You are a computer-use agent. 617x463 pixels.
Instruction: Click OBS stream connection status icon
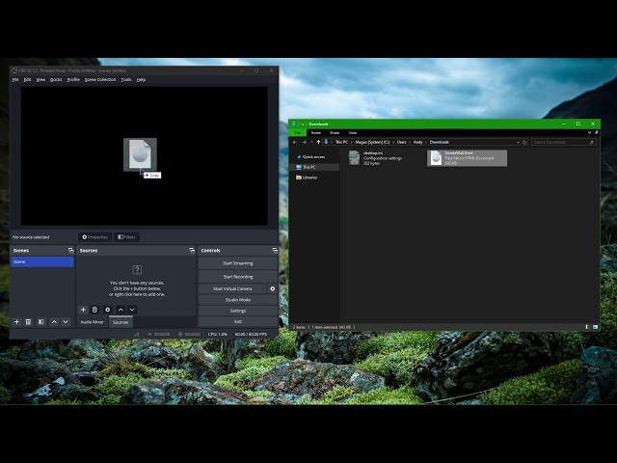[137, 334]
